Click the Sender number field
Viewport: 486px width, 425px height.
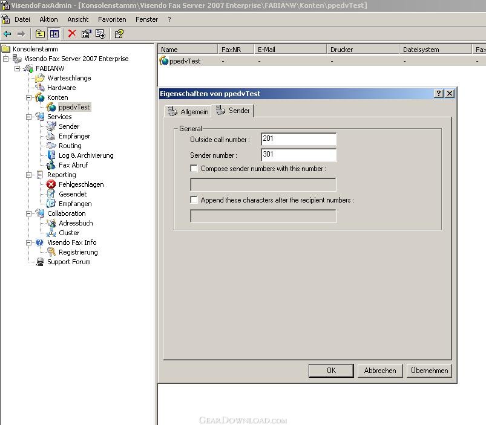tap(299, 155)
